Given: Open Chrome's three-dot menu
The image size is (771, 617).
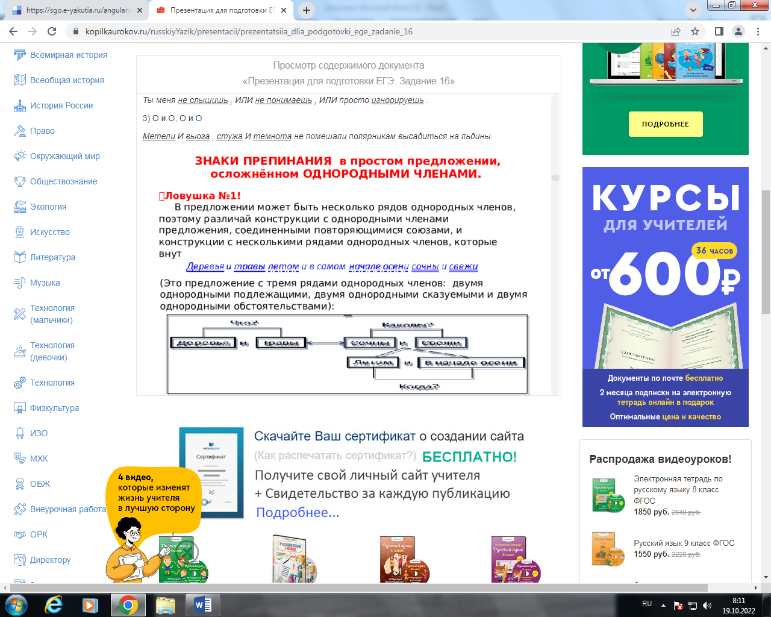Looking at the screenshot, I should click(758, 31).
